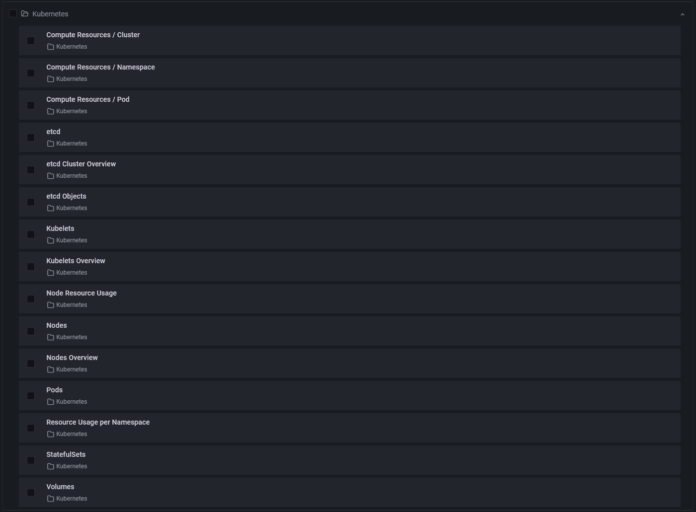Click the folder icon under Kubelets Overview
The height and width of the screenshot is (512, 696).
pyautogui.click(x=50, y=272)
